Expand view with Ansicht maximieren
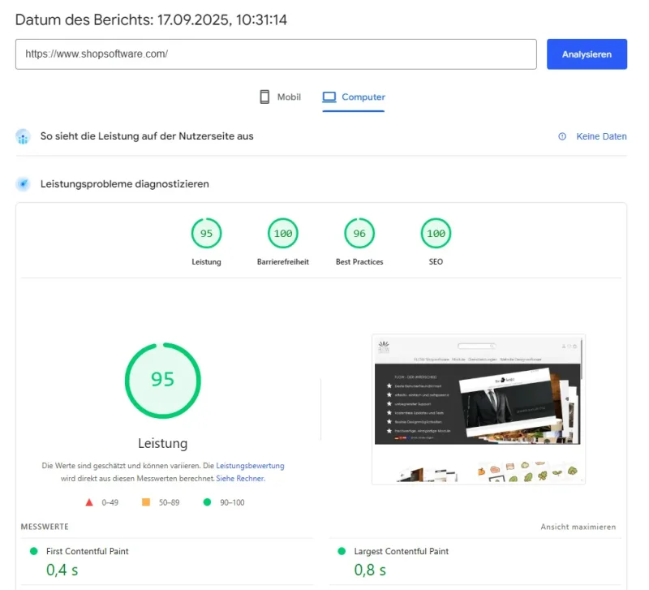This screenshot has height=590, width=649. (x=578, y=527)
